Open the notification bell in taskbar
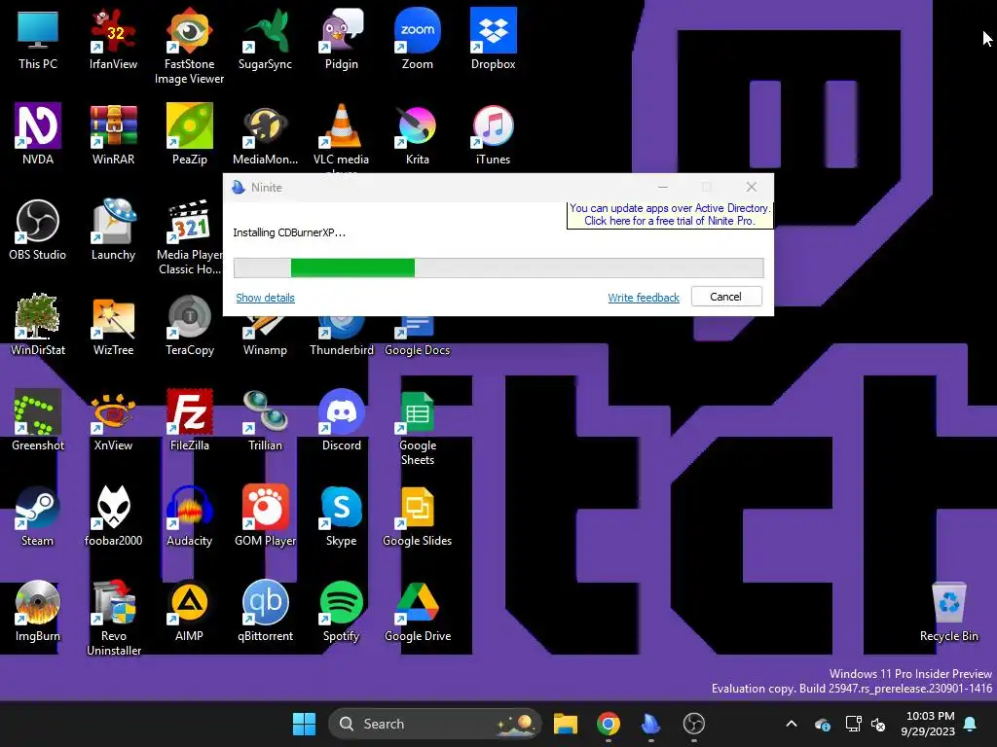 [971, 724]
